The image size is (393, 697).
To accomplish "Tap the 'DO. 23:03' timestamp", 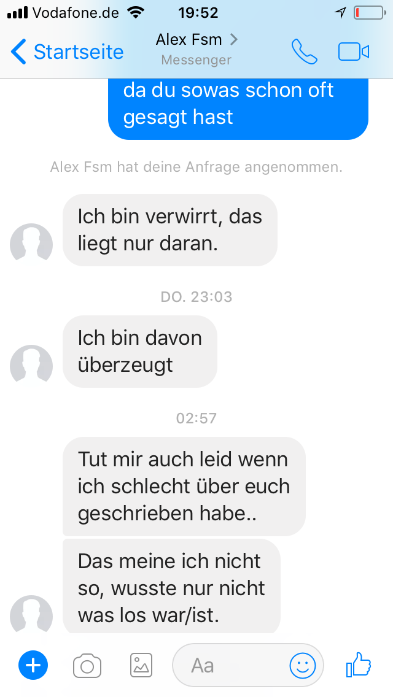I will point(196,296).
